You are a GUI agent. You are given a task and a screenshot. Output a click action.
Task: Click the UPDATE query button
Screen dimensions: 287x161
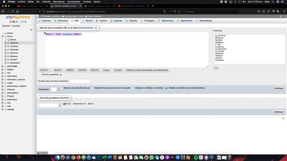pos(82,70)
